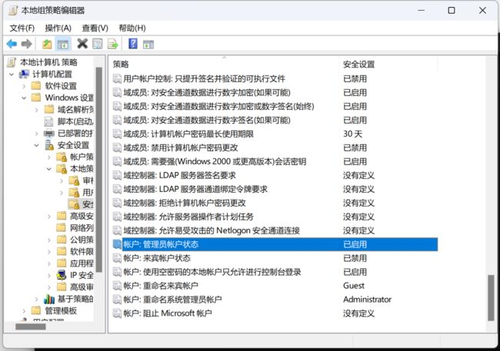The width and height of the screenshot is (500, 351).
Task: Open the 帮助(H) menu
Action: 132,28
